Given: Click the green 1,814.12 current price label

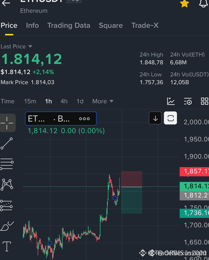Looking at the screenshot, I should click(x=194, y=186).
